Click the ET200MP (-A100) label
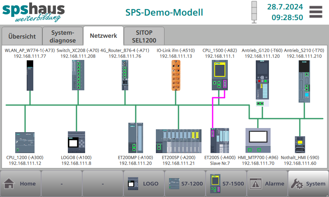This screenshot has height=197, width=329. 135,158
